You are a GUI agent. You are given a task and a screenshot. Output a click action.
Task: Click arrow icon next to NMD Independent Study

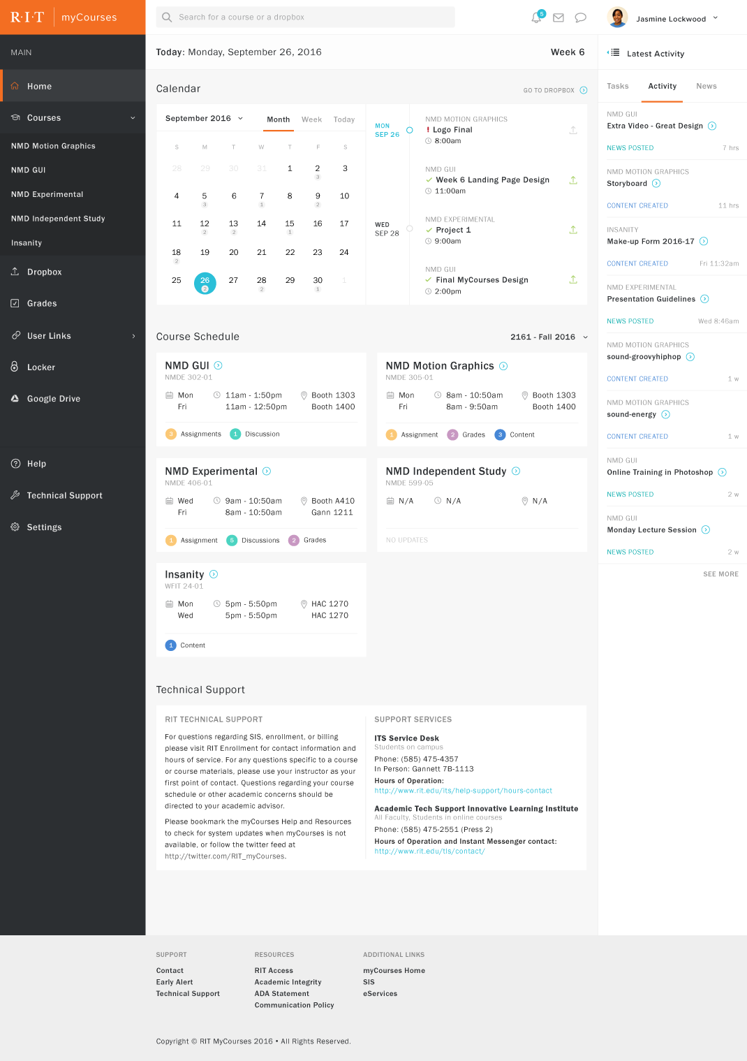[516, 471]
